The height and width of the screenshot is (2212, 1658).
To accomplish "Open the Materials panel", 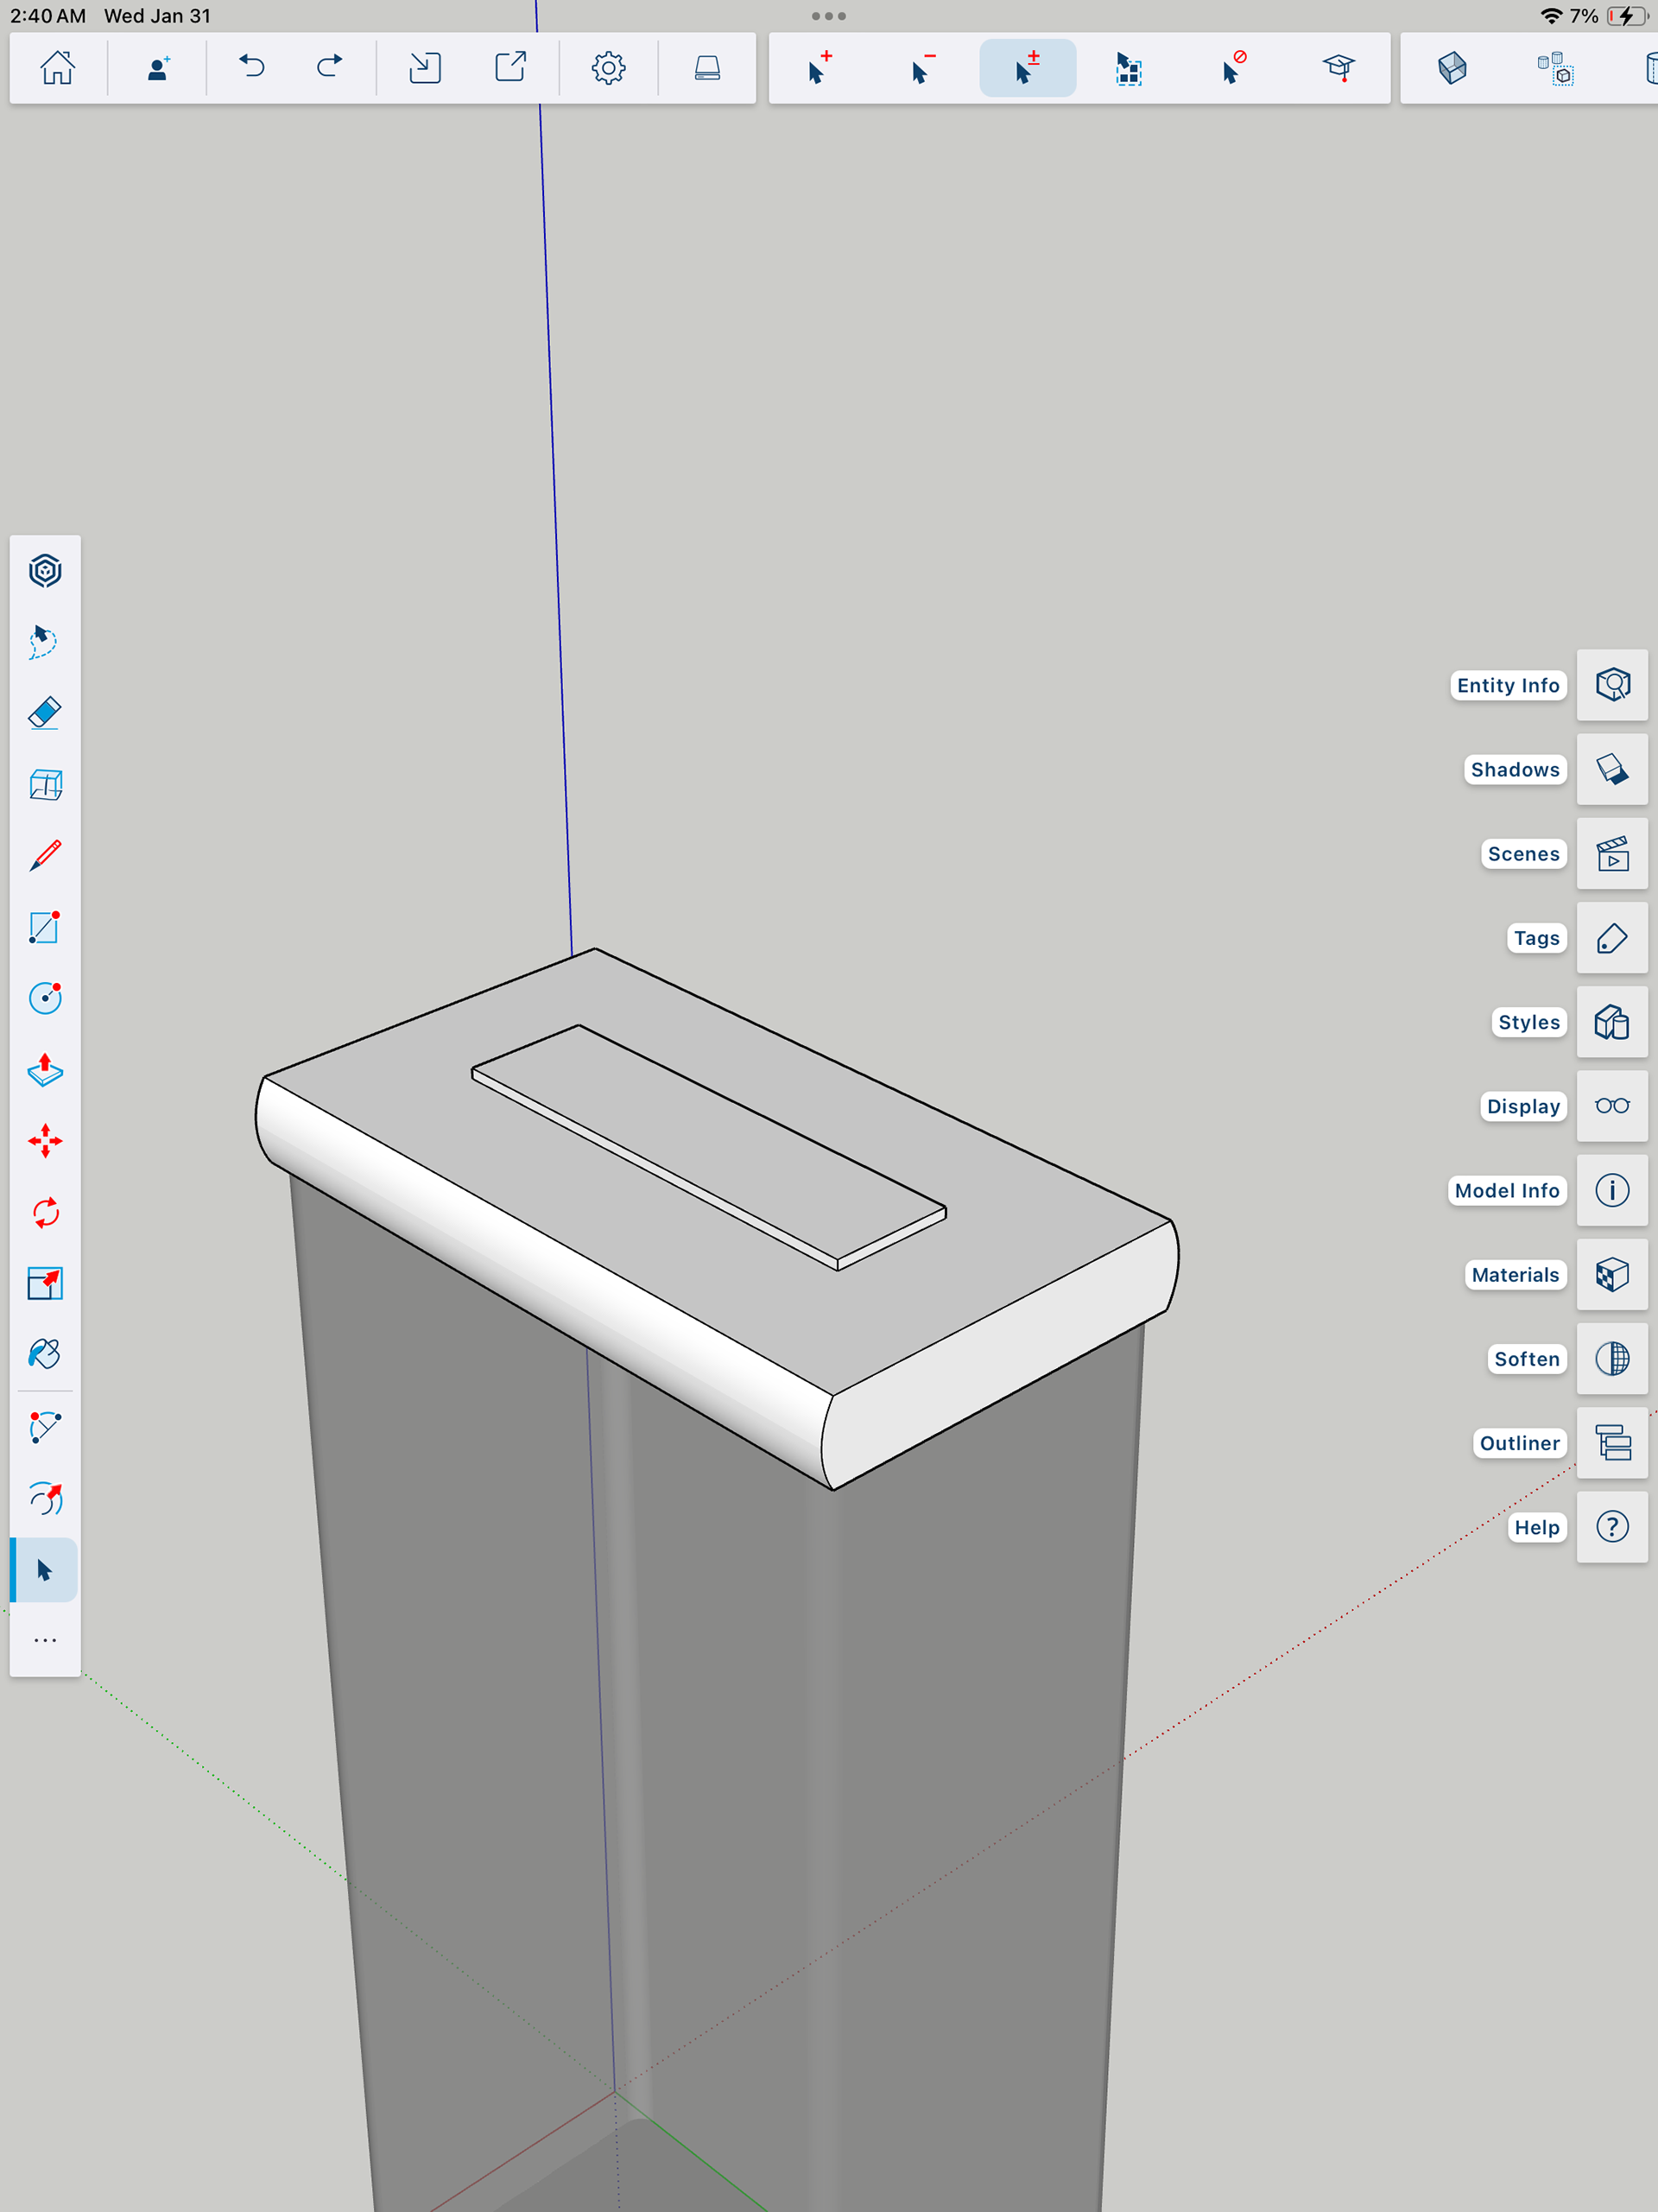I will click(1611, 1275).
